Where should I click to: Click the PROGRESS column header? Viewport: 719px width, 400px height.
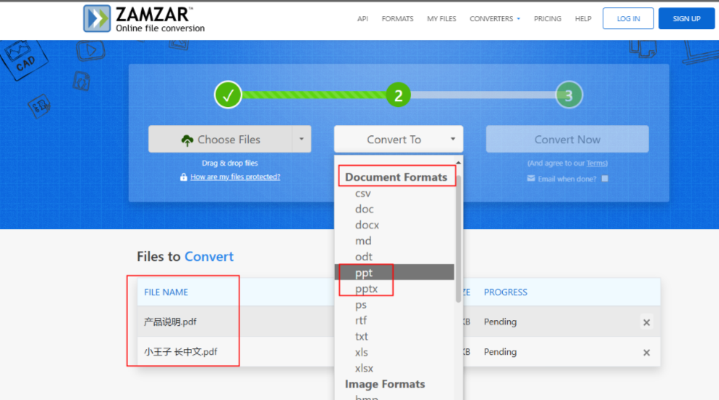[506, 292]
